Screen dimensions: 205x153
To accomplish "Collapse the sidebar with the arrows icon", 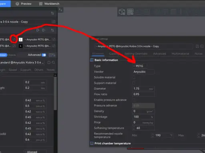I will click(x=60, y=10).
